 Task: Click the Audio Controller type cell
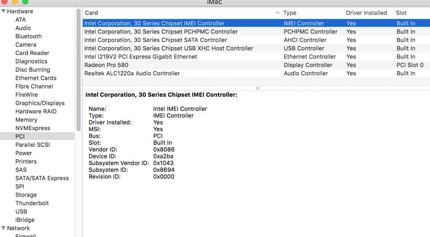(306, 73)
